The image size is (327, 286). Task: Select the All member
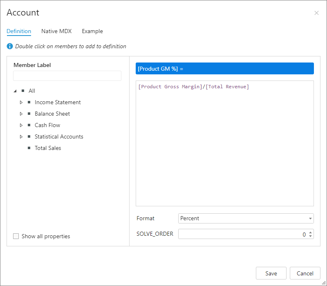[x=32, y=91]
